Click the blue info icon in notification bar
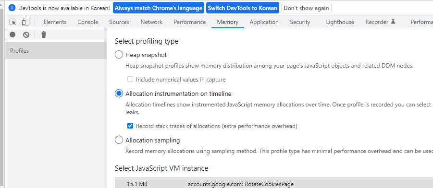The height and width of the screenshot is (188, 433). pos(12,8)
